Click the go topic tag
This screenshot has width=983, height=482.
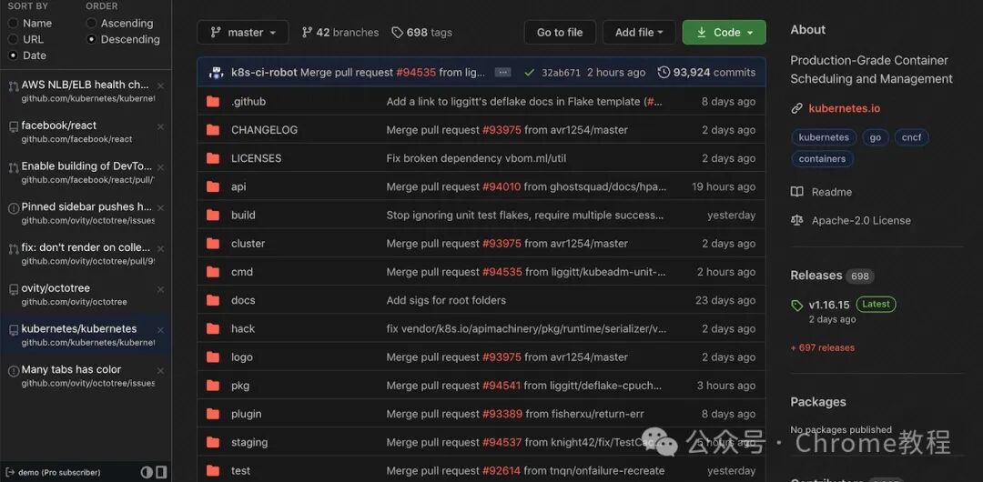click(x=876, y=137)
